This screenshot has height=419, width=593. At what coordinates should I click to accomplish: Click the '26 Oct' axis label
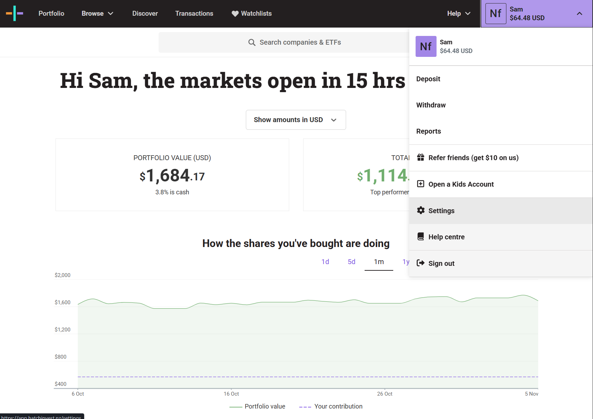click(x=385, y=394)
